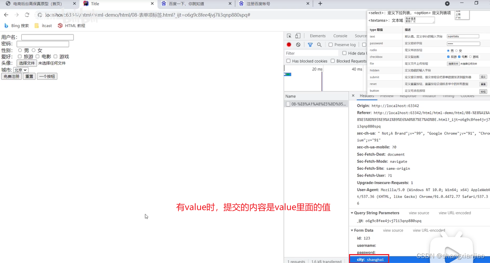Select the 男 radio button
Screen dimensions: 490x263
pos(20,50)
